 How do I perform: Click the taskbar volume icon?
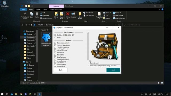click(x=146, y=94)
